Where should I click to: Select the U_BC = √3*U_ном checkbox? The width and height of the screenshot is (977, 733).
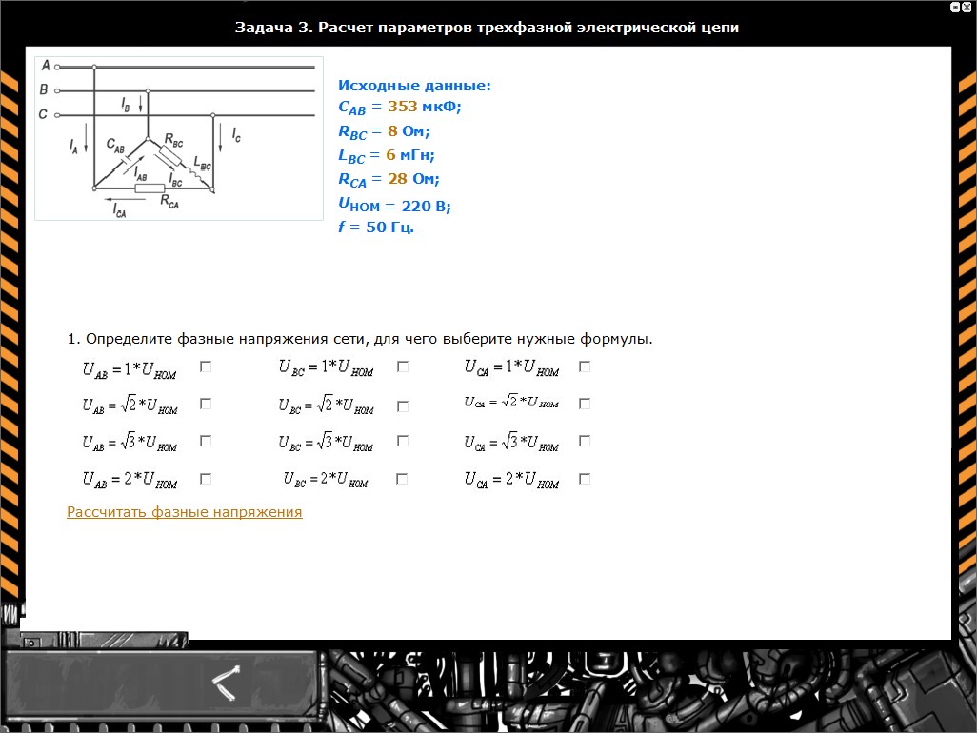(x=403, y=442)
